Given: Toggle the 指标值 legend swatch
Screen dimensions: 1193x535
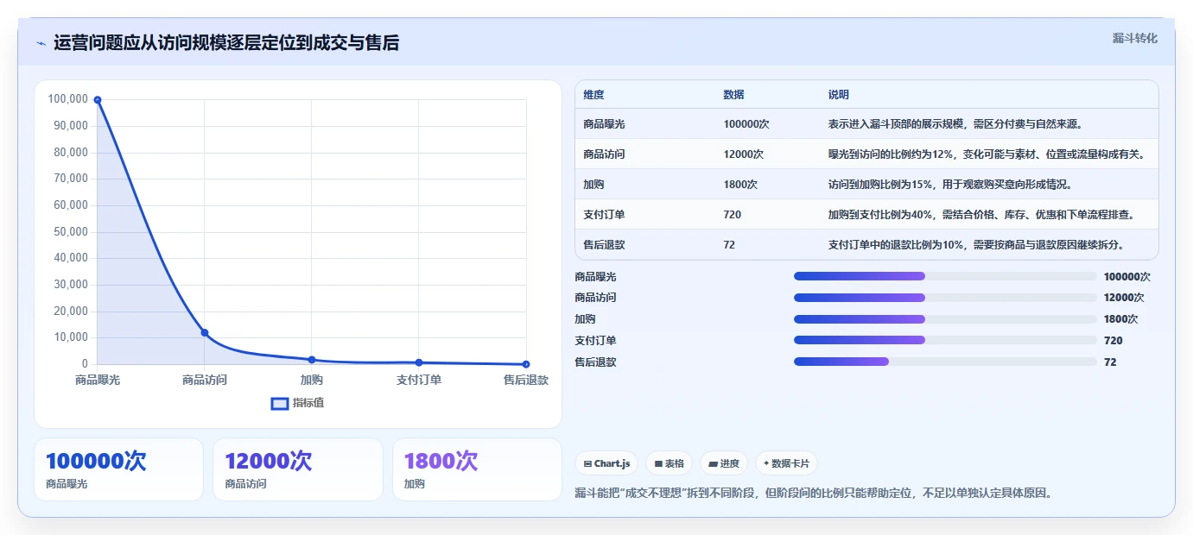Looking at the screenshot, I should 280,403.
